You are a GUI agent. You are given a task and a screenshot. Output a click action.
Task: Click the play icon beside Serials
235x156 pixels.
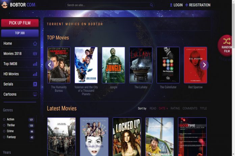coord(35,84)
